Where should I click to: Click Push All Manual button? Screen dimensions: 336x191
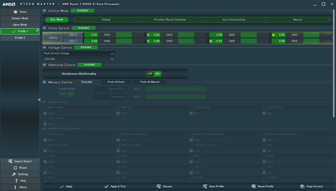150,82
